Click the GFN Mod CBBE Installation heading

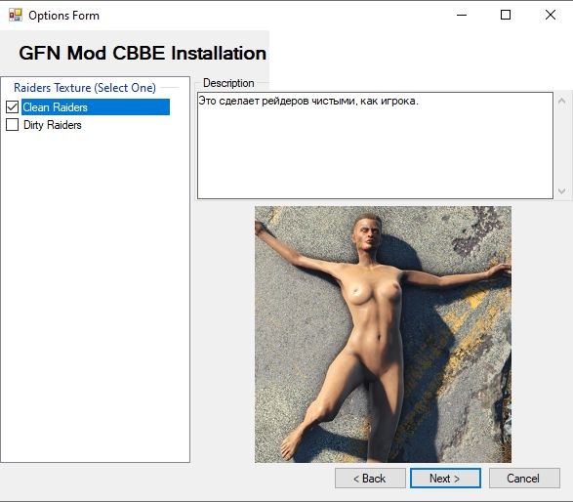(143, 53)
